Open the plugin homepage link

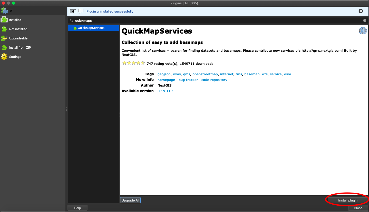click(x=166, y=80)
